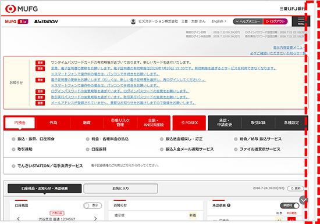Click the MUFG logo in the header

[x=22, y=9]
